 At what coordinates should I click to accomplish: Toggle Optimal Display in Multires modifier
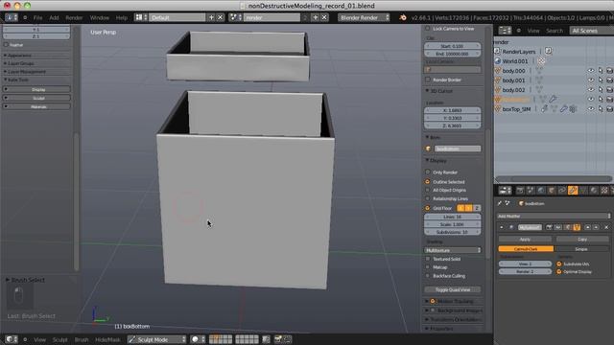point(559,271)
